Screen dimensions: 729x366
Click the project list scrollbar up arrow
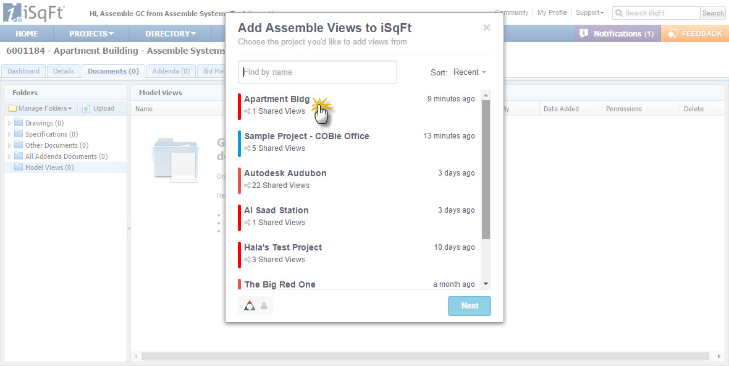[x=486, y=95]
